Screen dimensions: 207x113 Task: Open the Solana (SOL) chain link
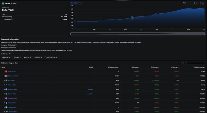[12, 85]
